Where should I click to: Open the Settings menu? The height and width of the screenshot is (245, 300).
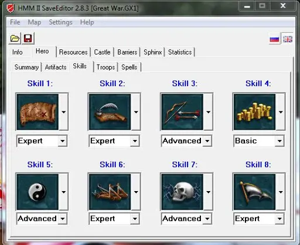point(60,22)
